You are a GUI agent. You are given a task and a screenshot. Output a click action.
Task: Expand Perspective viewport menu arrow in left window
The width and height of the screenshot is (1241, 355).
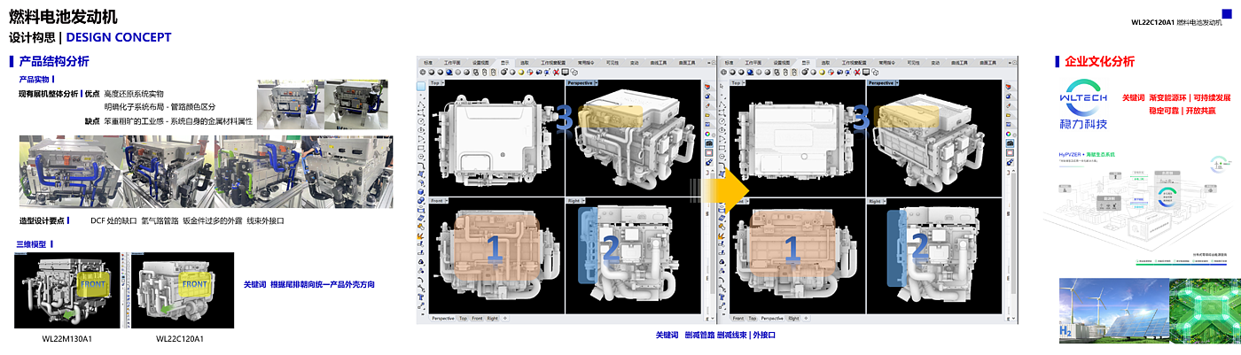596,83
